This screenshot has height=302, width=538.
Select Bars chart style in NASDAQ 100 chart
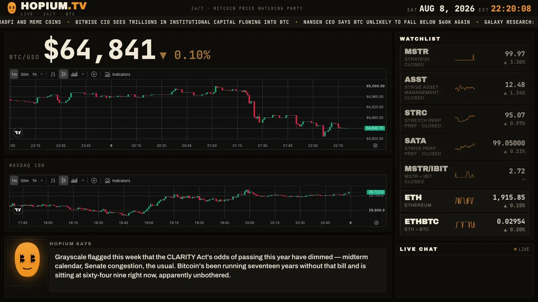pos(53,180)
